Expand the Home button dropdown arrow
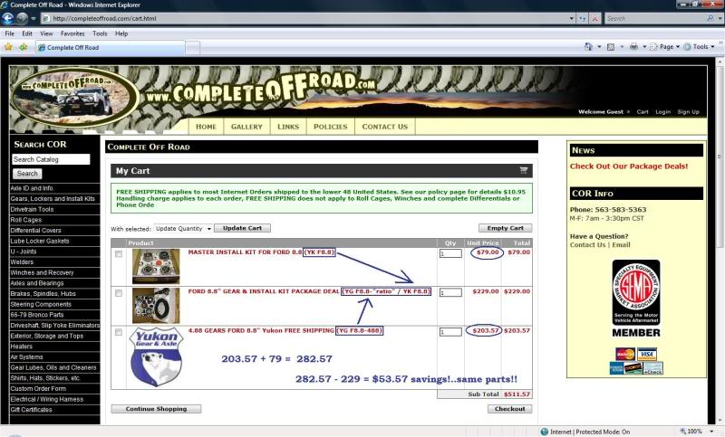725x437 pixels. point(599,47)
